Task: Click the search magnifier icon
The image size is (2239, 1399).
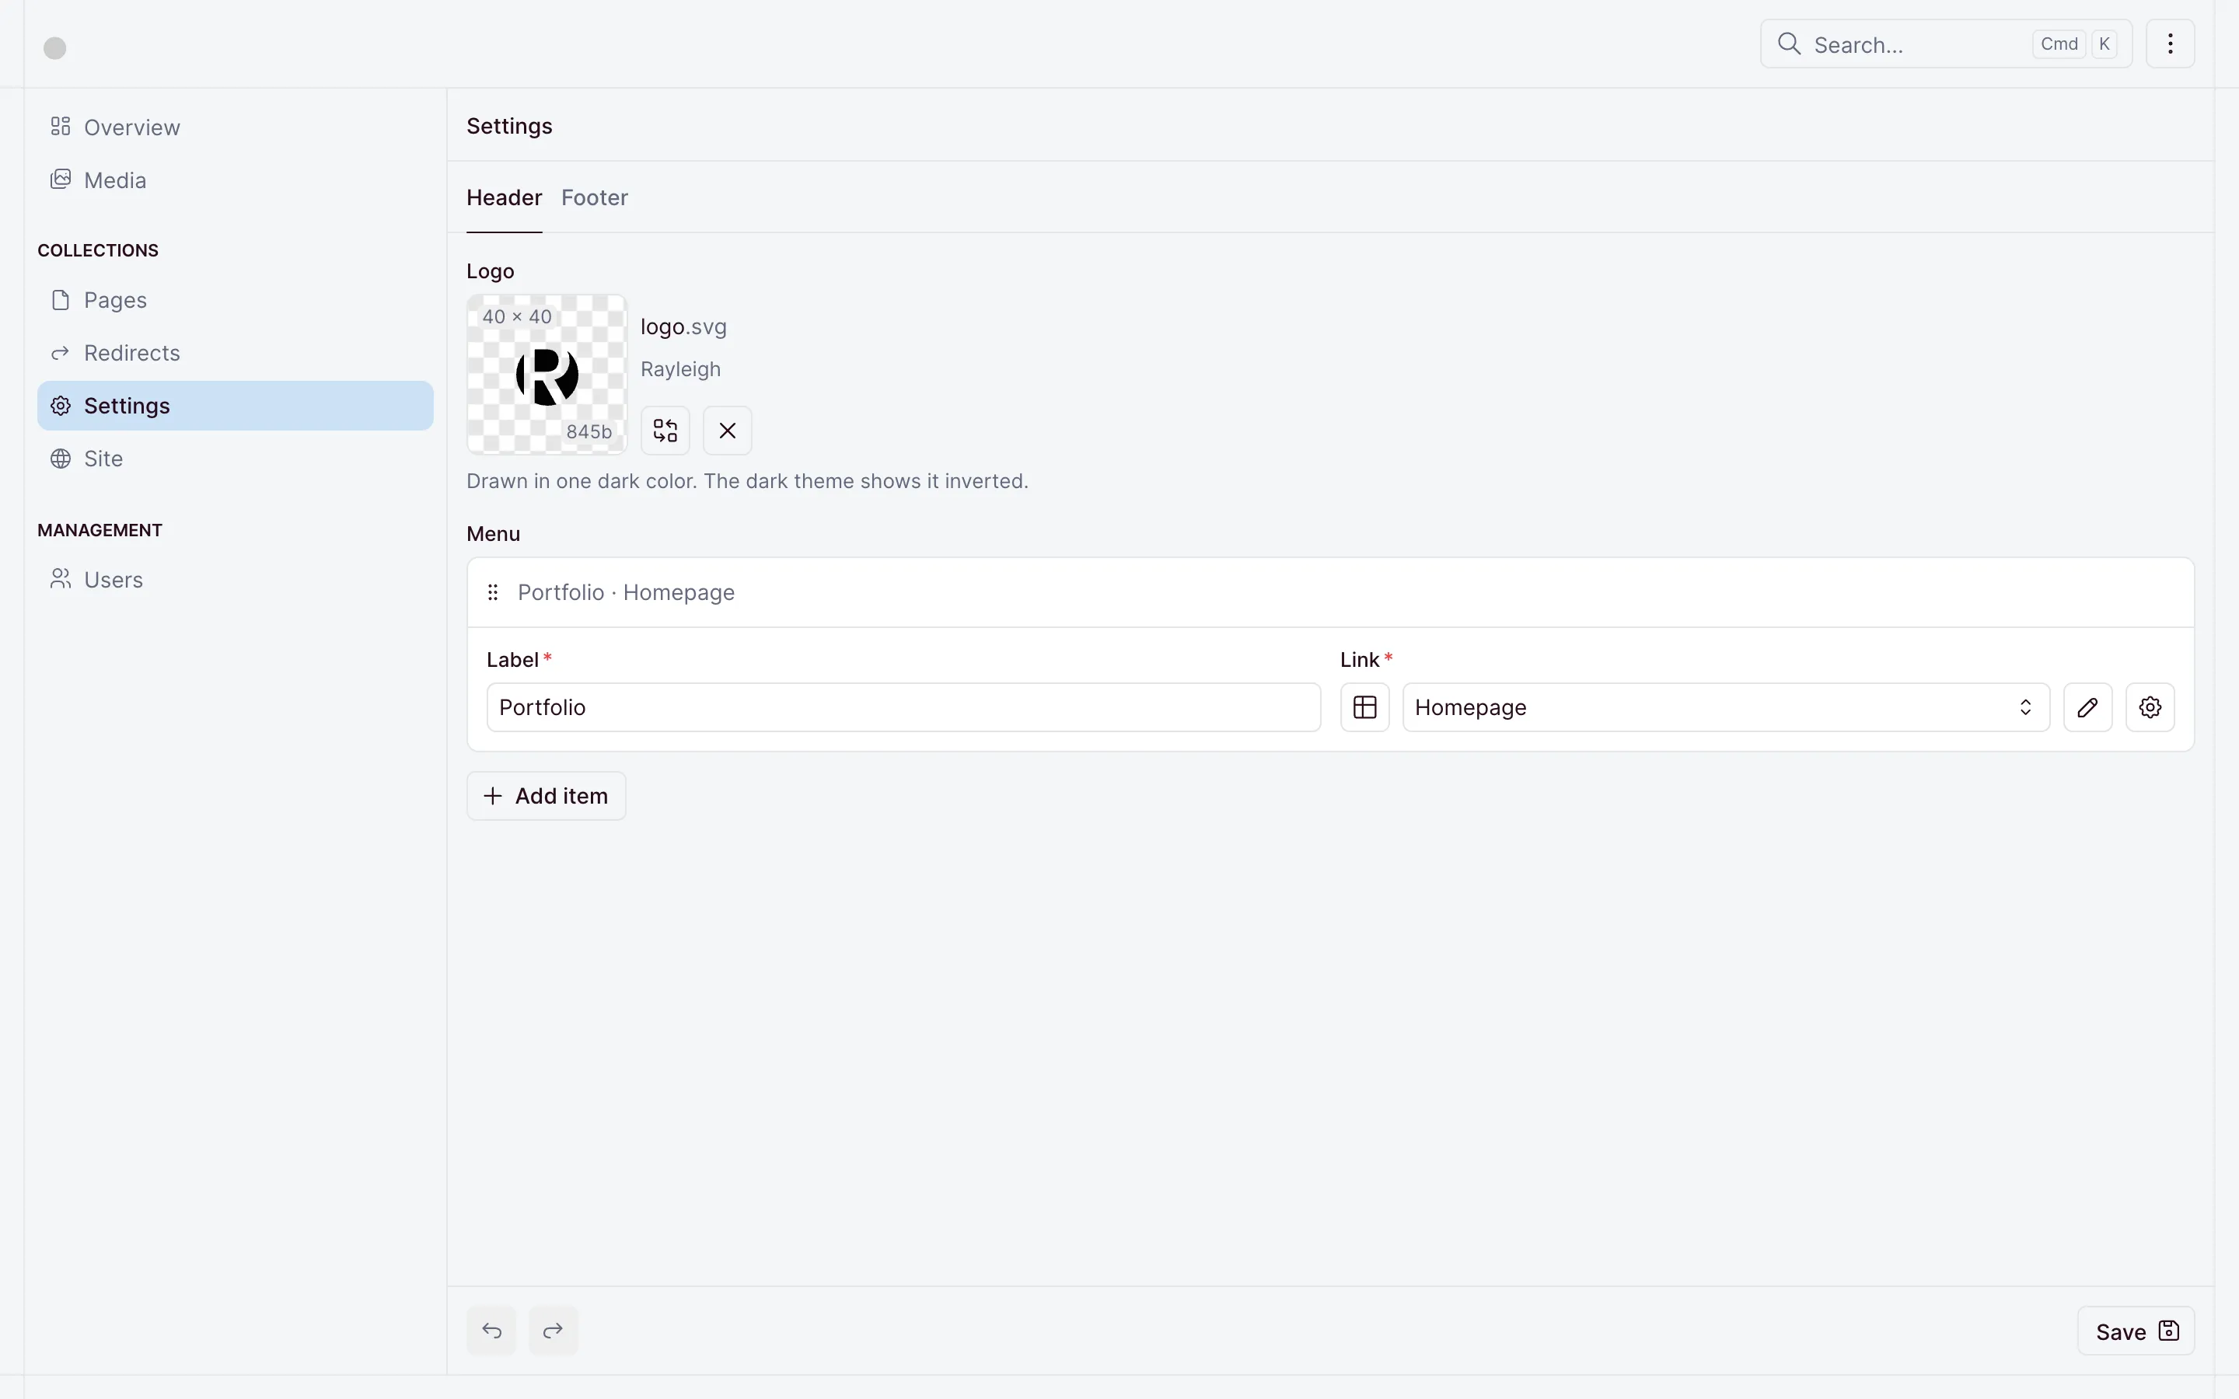Action: click(x=1790, y=44)
